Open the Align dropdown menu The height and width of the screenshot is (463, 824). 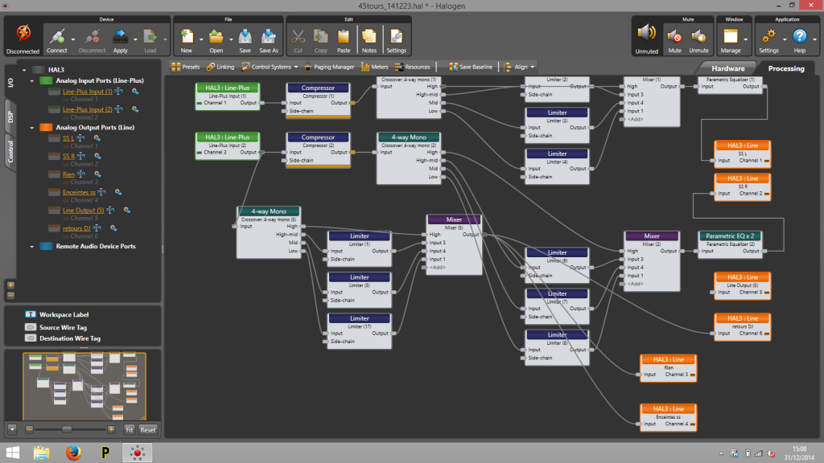[519, 68]
